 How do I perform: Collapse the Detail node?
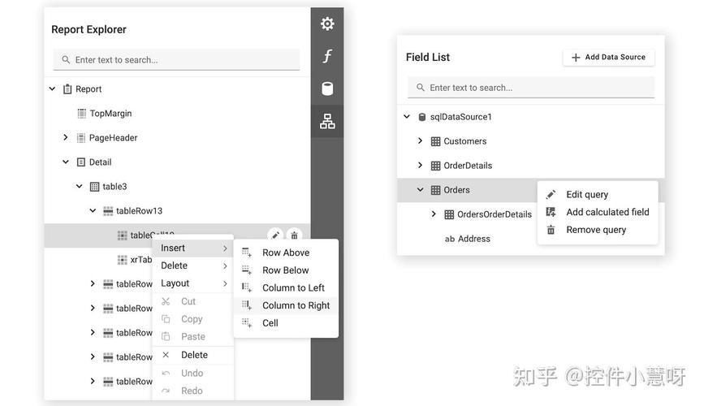click(x=66, y=162)
